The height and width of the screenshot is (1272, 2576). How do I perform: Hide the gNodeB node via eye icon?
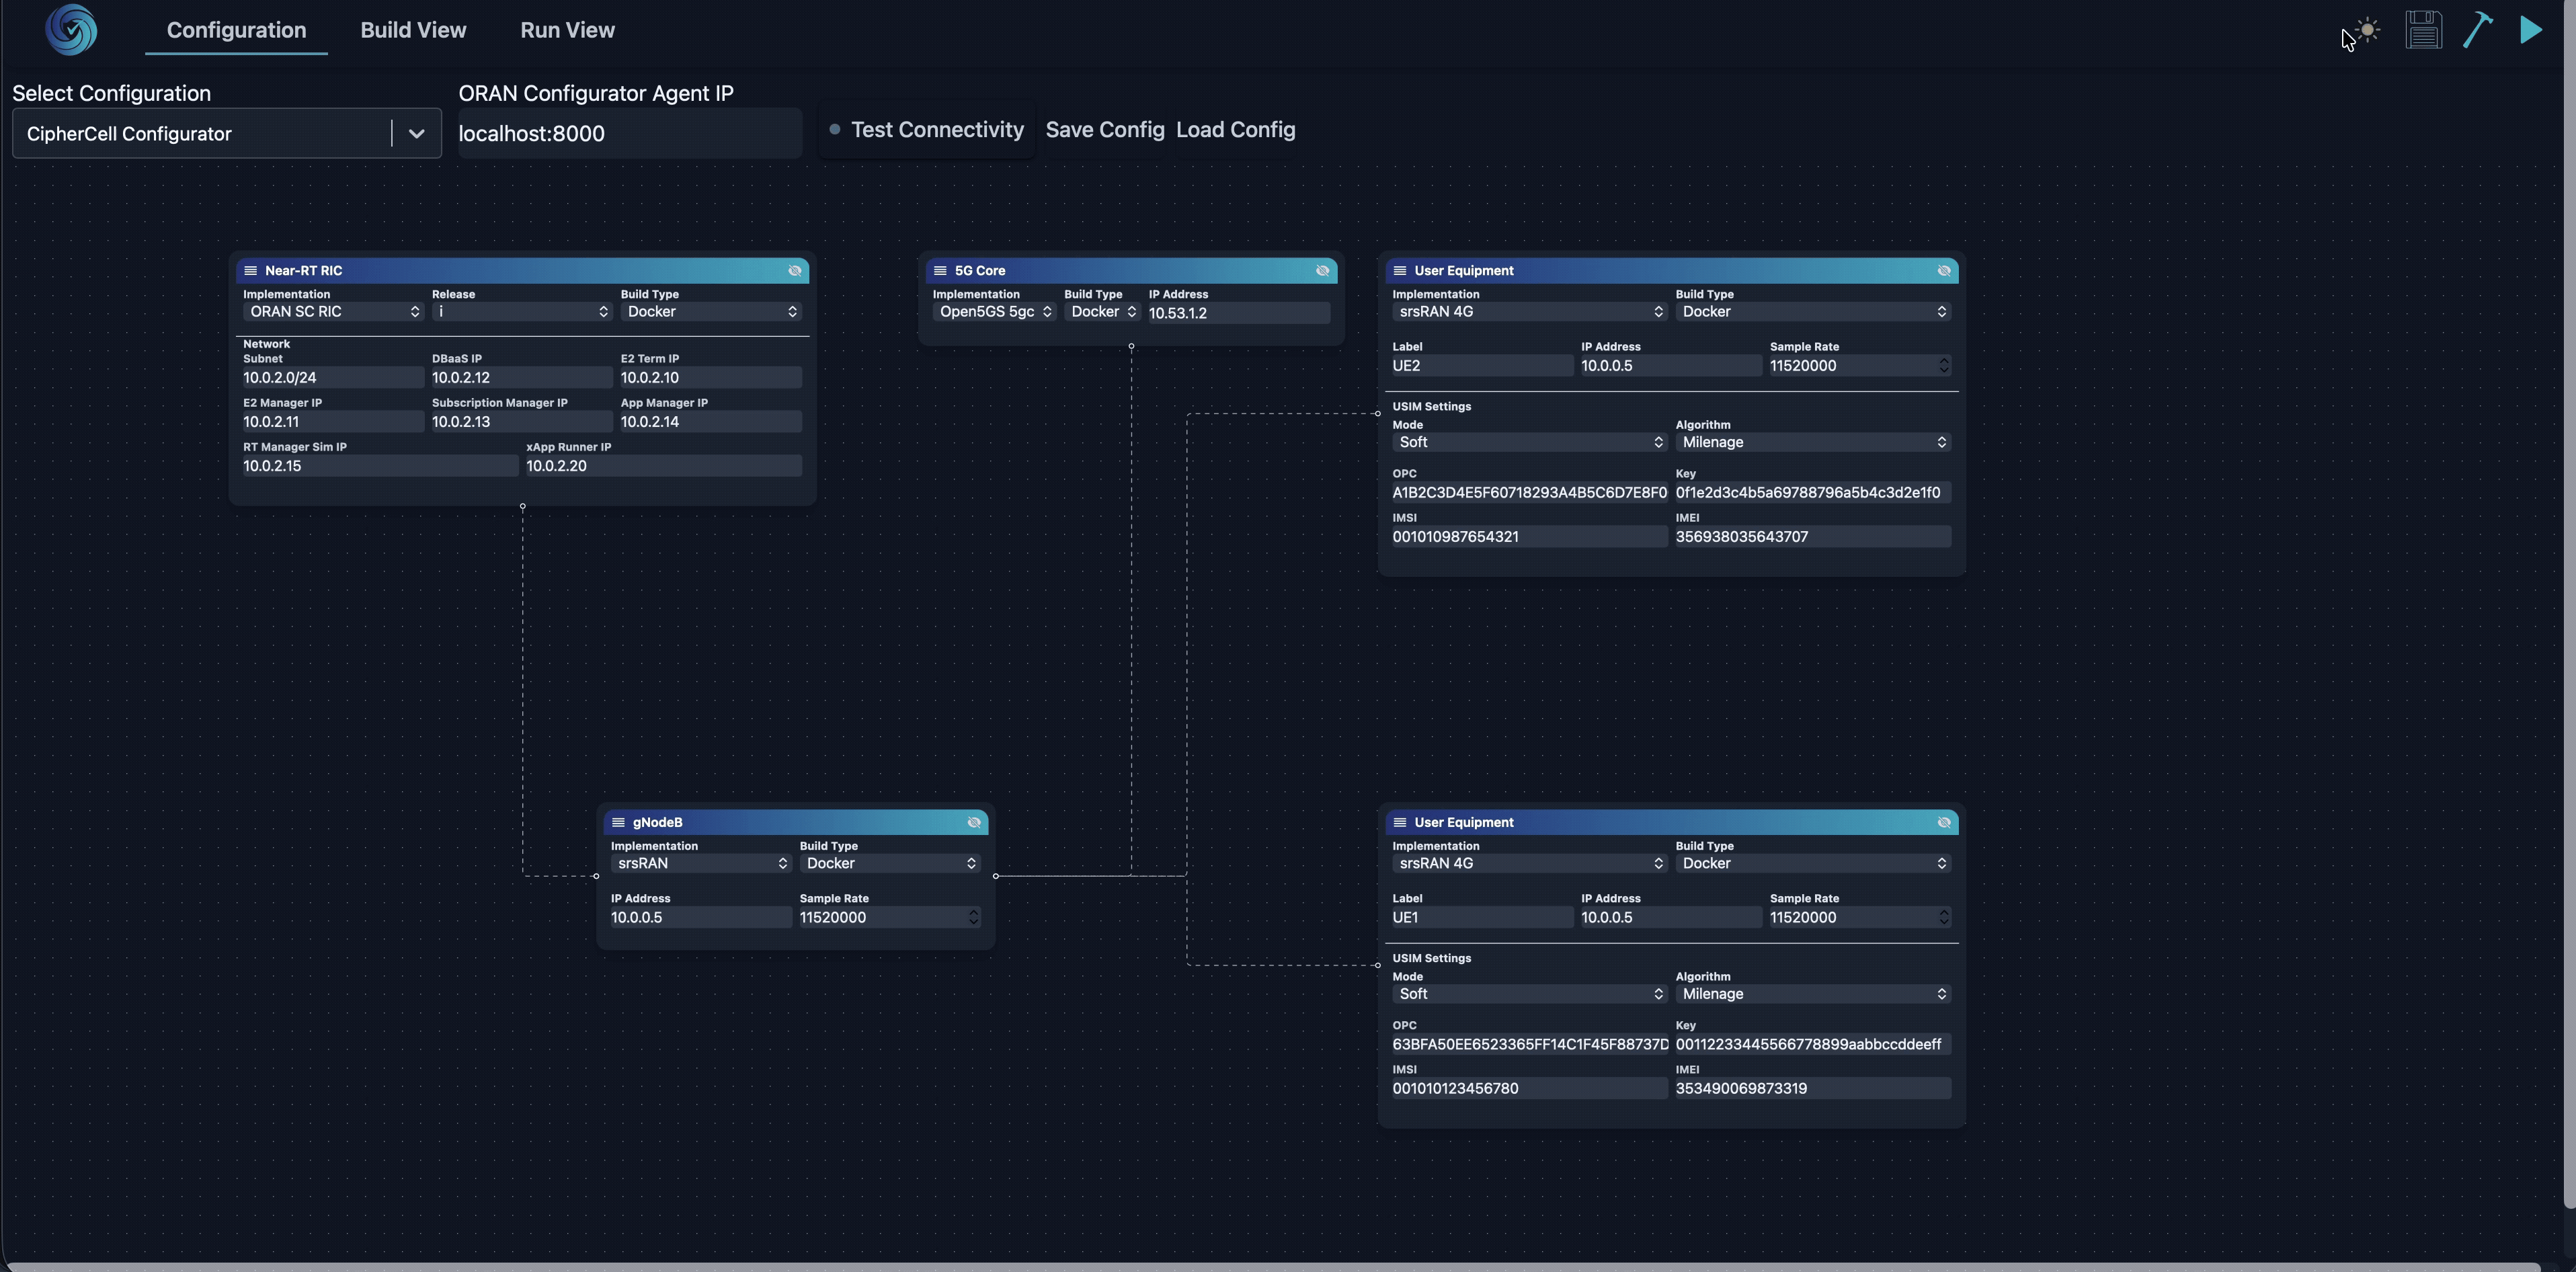pyautogui.click(x=974, y=823)
